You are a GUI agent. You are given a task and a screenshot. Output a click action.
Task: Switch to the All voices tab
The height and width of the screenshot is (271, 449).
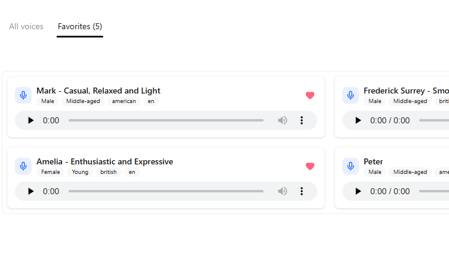coord(26,26)
